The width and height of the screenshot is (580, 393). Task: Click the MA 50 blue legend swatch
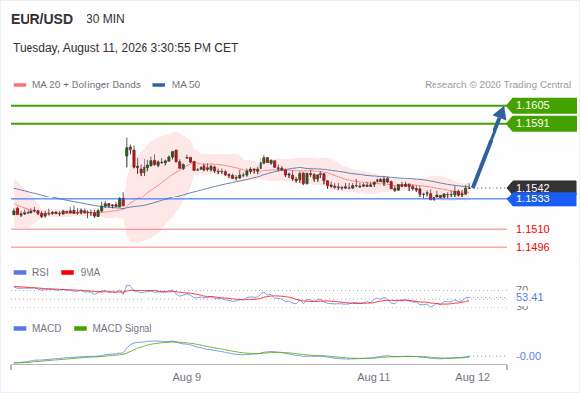pos(159,85)
